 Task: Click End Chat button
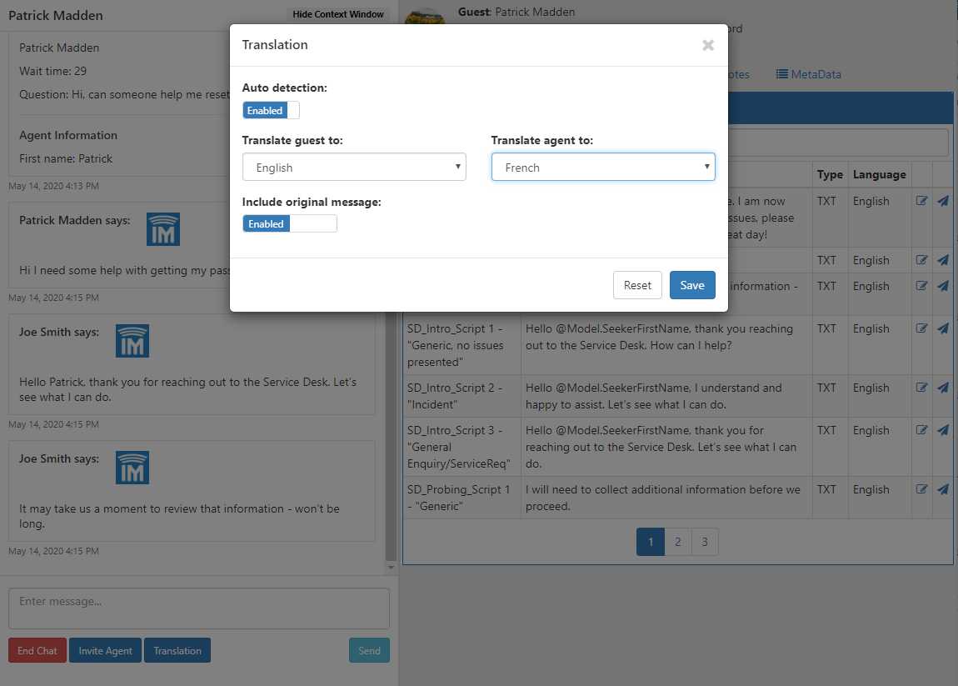37,650
